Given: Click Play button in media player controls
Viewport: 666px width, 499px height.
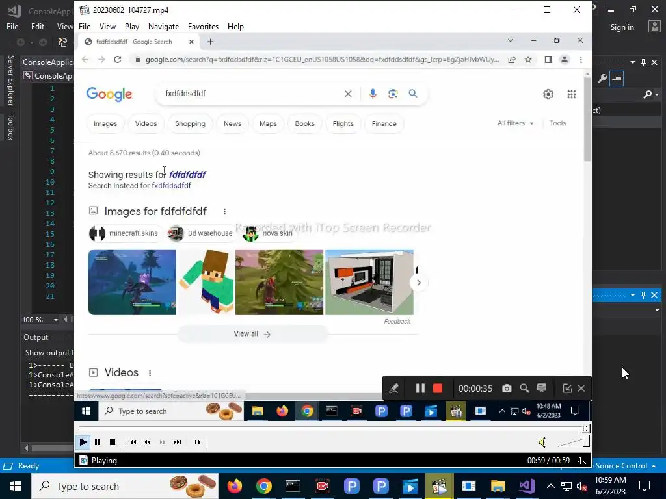Looking at the screenshot, I should (83, 442).
